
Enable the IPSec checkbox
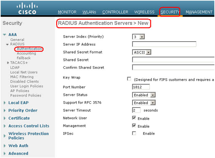point(134,133)
